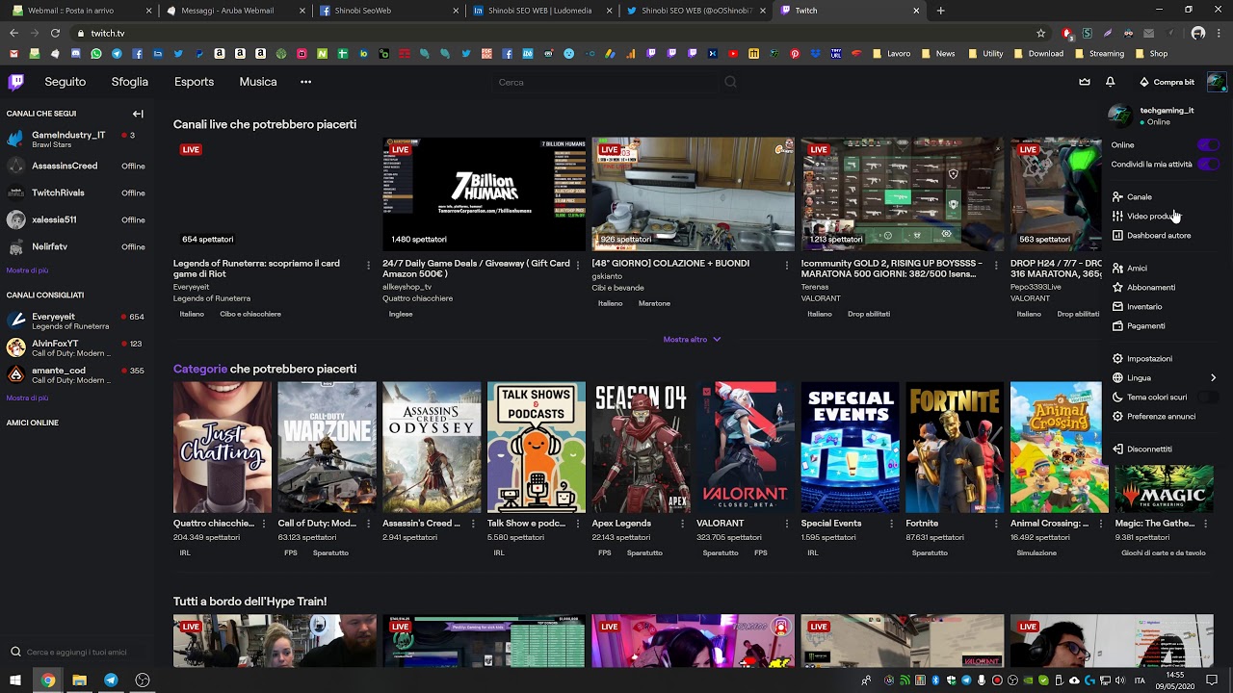Toggle Tema colori scuri switch
This screenshot has width=1233, height=693.
(1208, 397)
